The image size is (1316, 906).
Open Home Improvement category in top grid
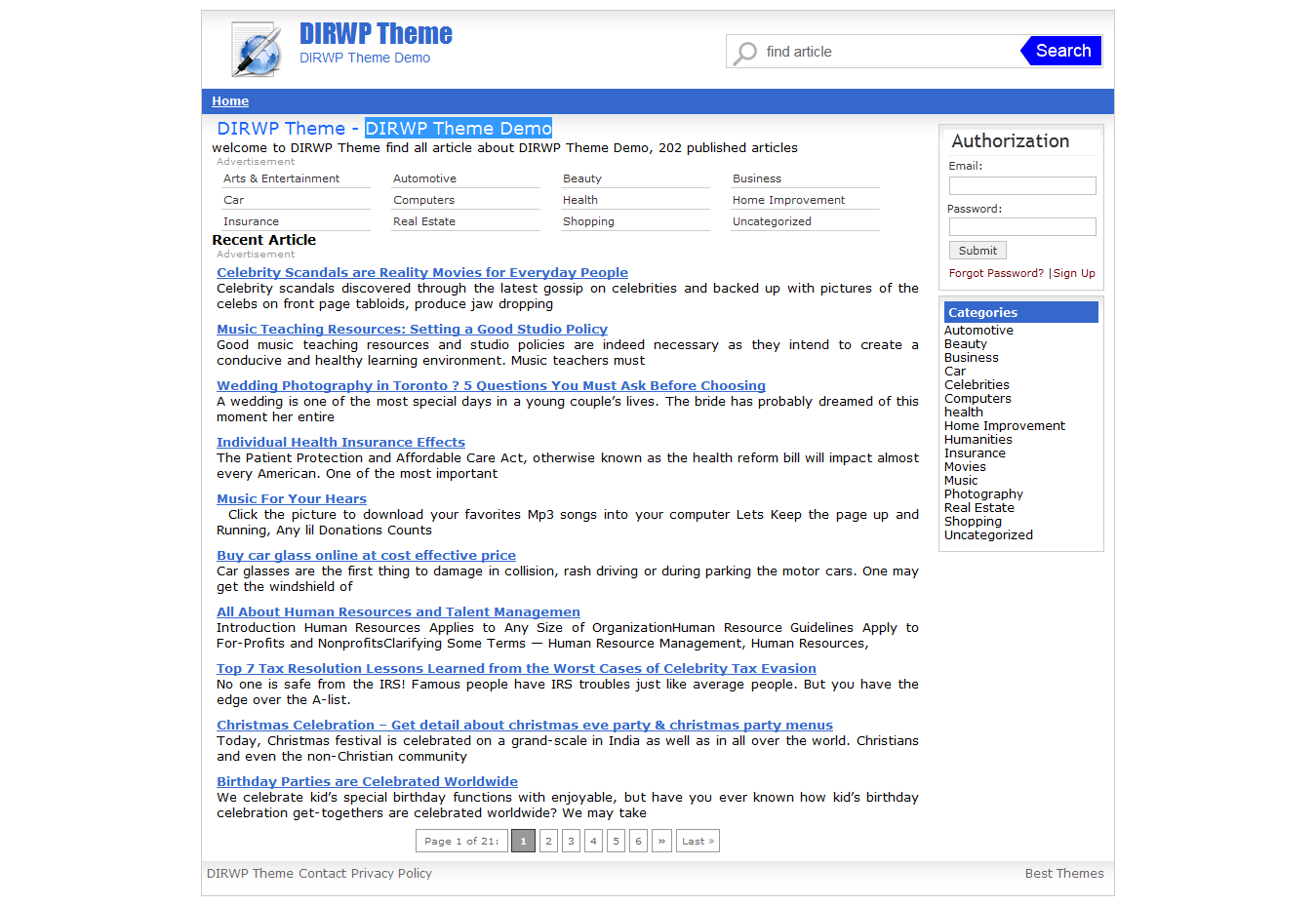788,200
